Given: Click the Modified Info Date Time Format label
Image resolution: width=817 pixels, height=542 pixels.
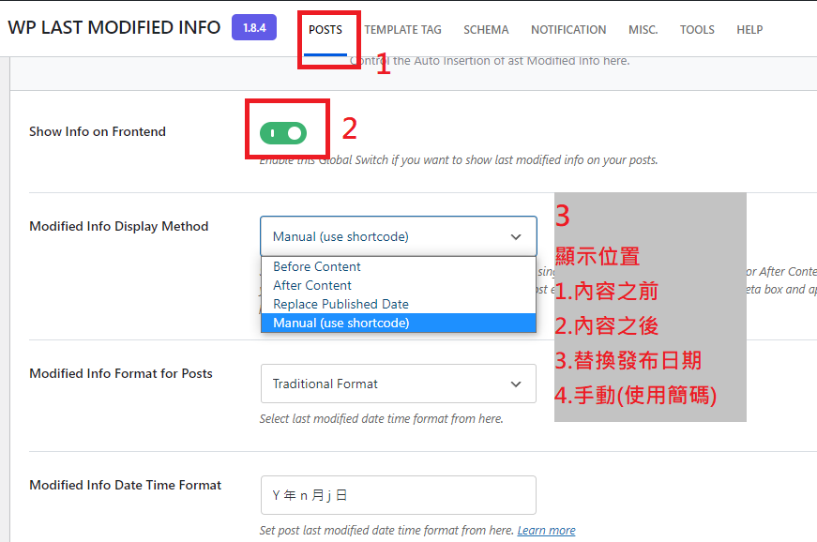Looking at the screenshot, I should coord(125,485).
